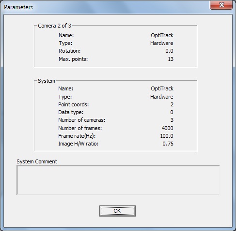Click inside the System Comment box

coord(118,180)
